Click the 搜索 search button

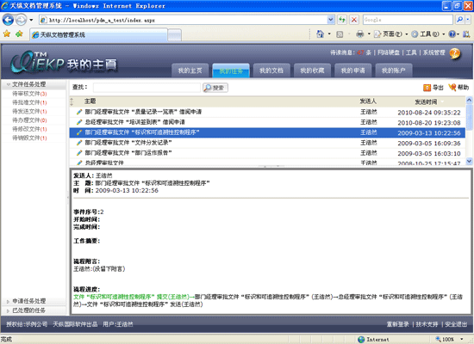coord(215,88)
